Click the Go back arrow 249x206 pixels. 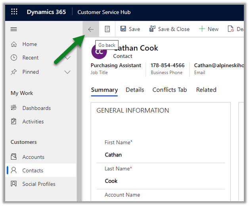point(91,29)
